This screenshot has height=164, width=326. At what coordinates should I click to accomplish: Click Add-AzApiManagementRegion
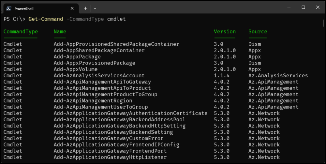93,101
